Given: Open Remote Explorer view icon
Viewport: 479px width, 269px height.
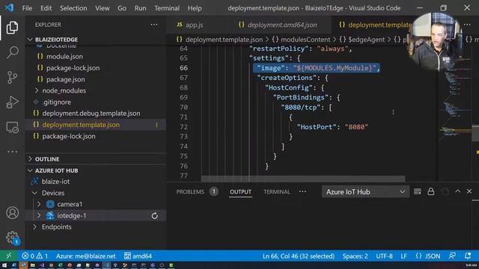Looking at the screenshot, I should tap(12, 127).
